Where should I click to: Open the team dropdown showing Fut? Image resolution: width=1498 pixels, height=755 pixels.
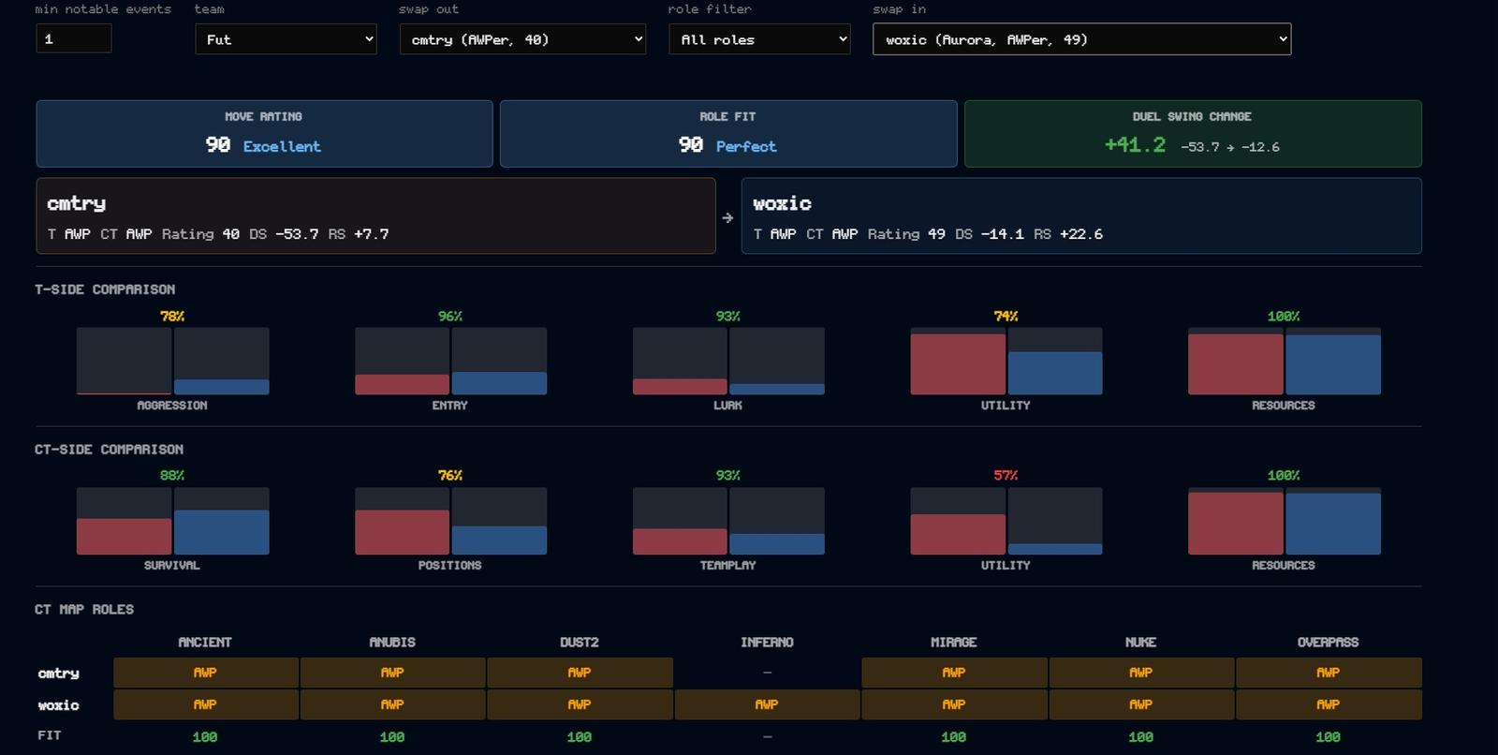(x=286, y=39)
